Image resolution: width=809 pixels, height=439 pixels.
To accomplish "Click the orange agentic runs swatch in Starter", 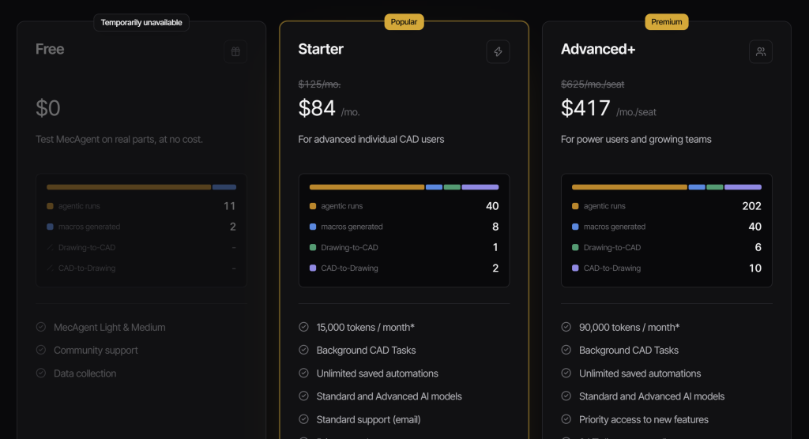I will 313,206.
